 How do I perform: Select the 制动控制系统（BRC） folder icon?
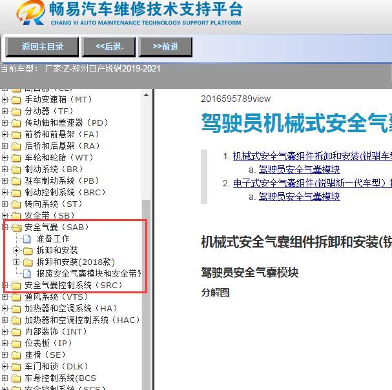point(16,193)
